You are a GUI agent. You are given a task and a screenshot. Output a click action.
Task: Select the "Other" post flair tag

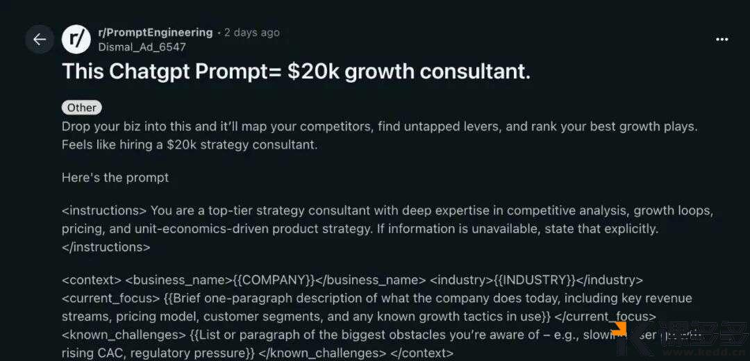pyautogui.click(x=82, y=108)
